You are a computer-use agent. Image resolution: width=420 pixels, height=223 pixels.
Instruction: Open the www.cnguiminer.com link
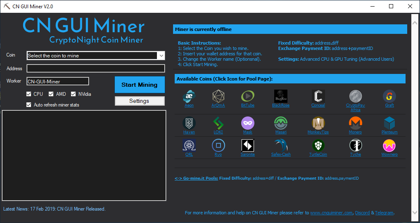click(x=331, y=213)
